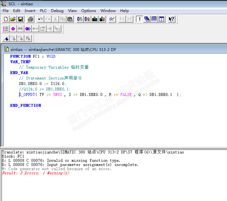Click the END_FUNCTION keyword
The height and width of the screenshot is (201, 227).
pos(25,105)
